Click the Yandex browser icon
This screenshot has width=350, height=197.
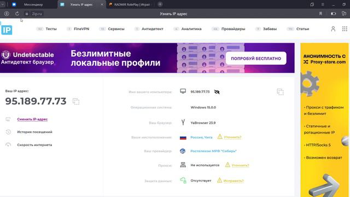(x=183, y=123)
